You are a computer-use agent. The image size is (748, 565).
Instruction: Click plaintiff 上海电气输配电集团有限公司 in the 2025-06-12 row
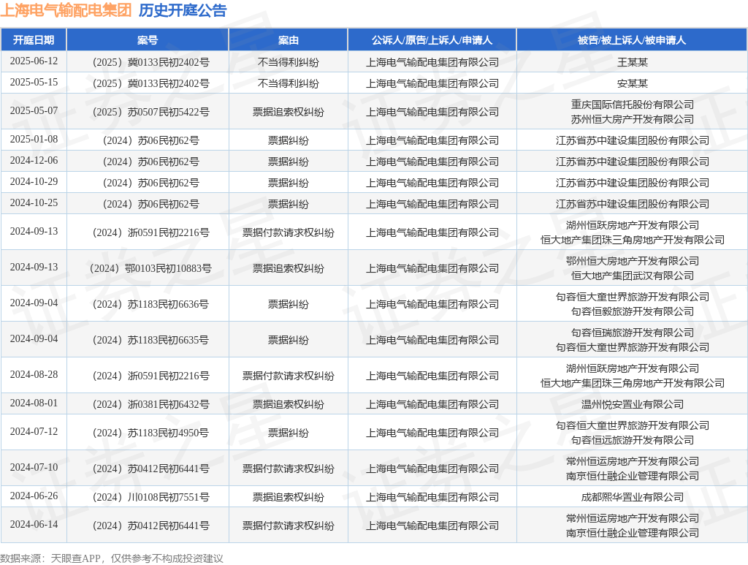point(432,62)
